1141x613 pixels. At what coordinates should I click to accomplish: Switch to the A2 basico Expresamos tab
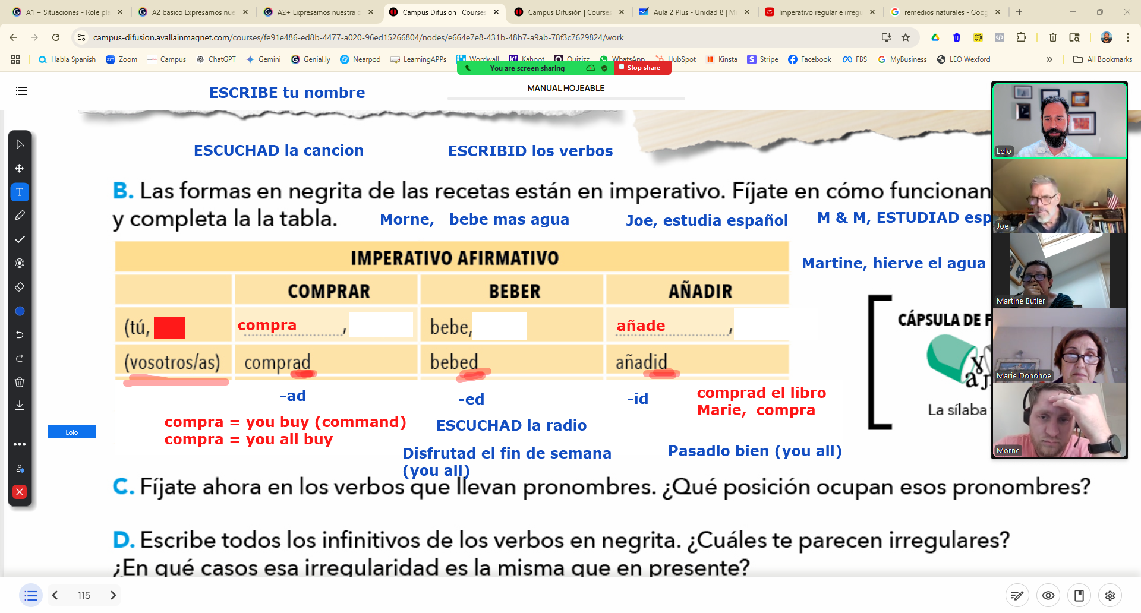coord(193,12)
